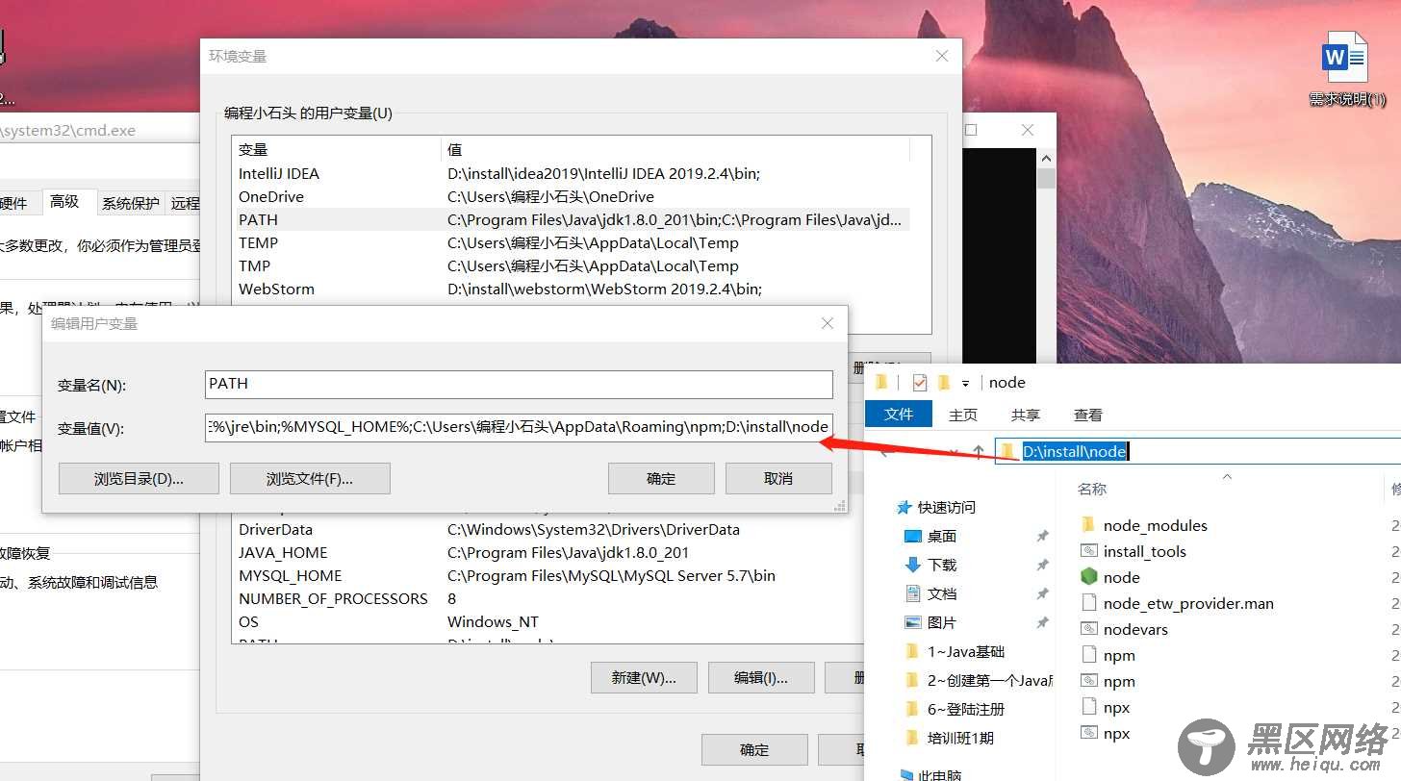Click the 6~登陆注册 folder icon
1401x781 pixels.
(913, 709)
